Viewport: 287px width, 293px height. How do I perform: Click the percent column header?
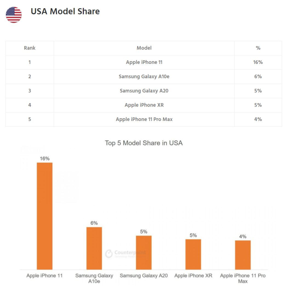(x=258, y=48)
